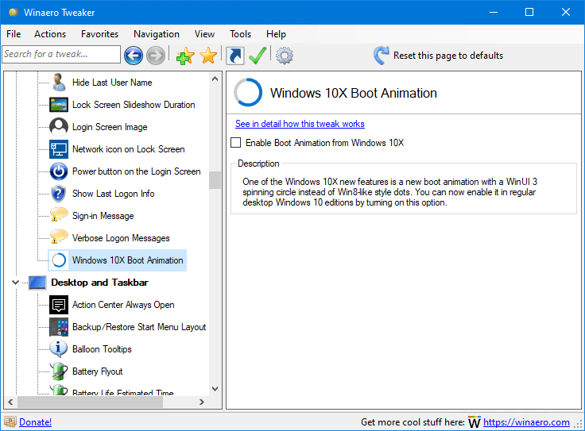Select Backup/Restore Start Menu Layout text

point(139,327)
